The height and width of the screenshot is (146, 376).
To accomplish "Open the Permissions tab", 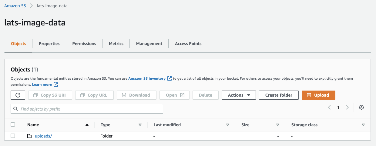I will pos(84,44).
